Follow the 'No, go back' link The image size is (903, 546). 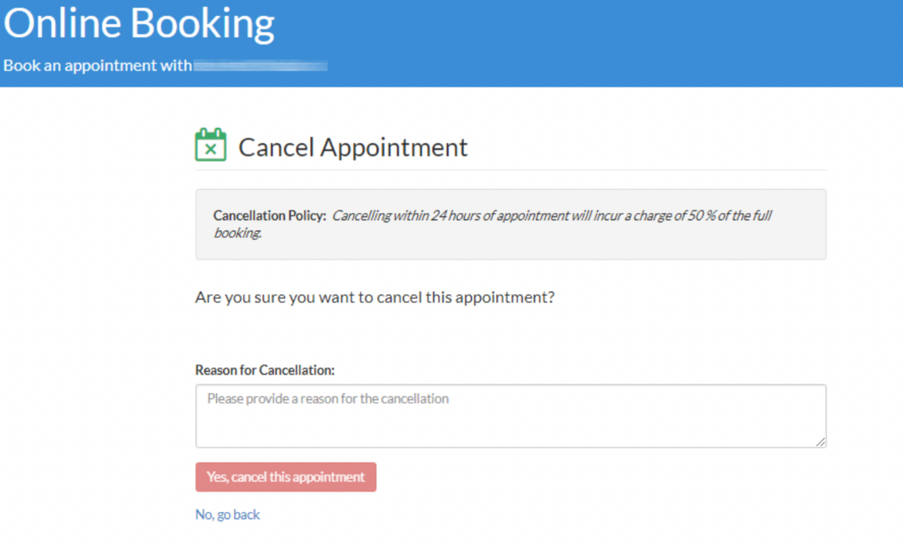click(228, 514)
